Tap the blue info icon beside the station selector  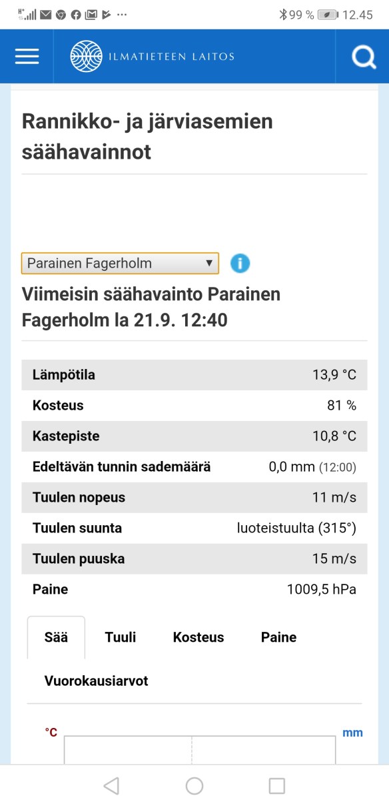click(x=240, y=263)
